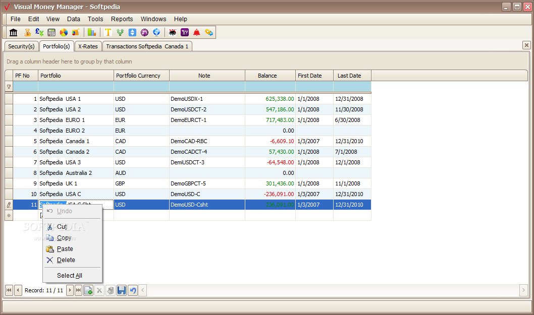Click the money bag toolbar icon
Viewport: 534px width, 315px height.
pyautogui.click(x=27, y=32)
